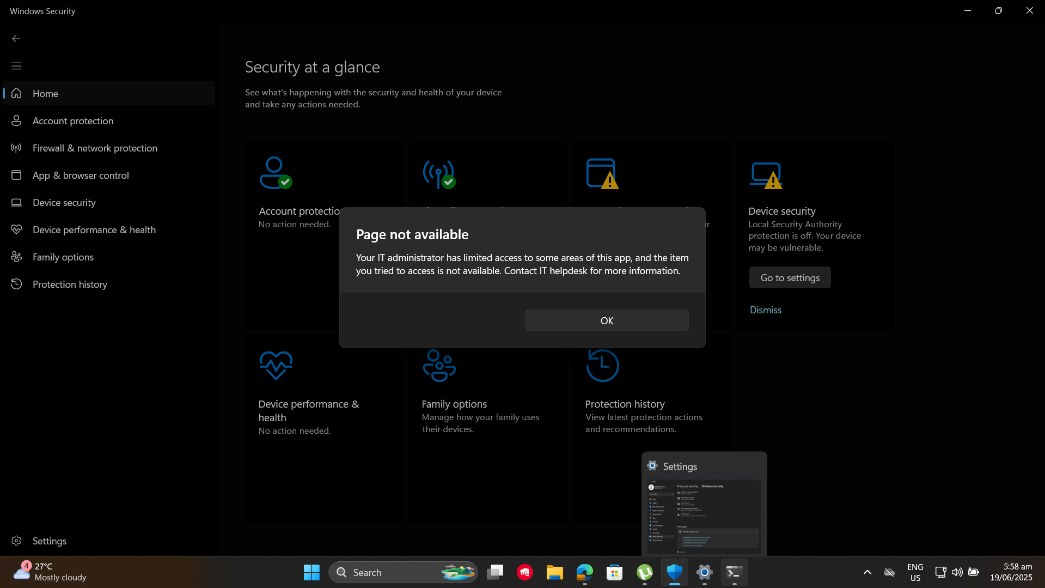The height and width of the screenshot is (588, 1045).
Task: Select Home in the sidebar
Action: tap(109, 93)
